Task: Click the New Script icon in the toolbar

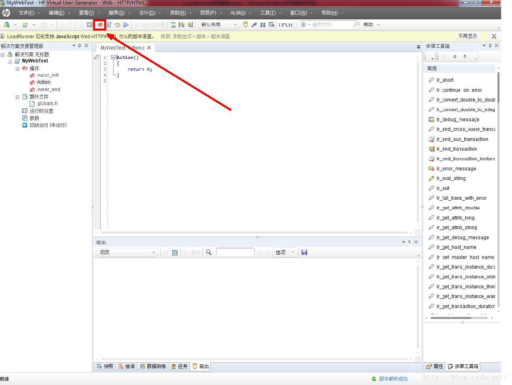Action: pos(6,25)
